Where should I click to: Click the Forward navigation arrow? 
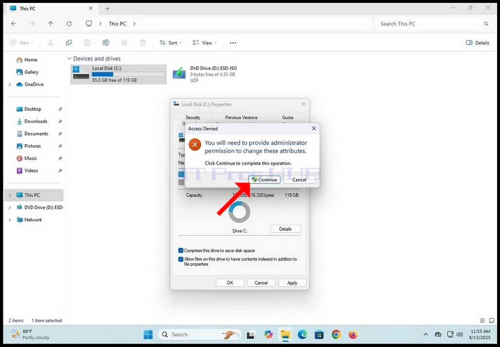tap(32, 24)
